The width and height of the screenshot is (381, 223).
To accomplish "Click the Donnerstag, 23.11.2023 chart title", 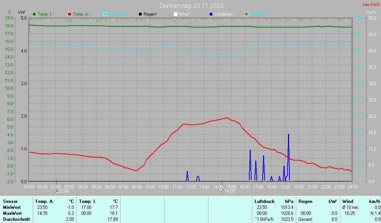I will pos(191,6).
